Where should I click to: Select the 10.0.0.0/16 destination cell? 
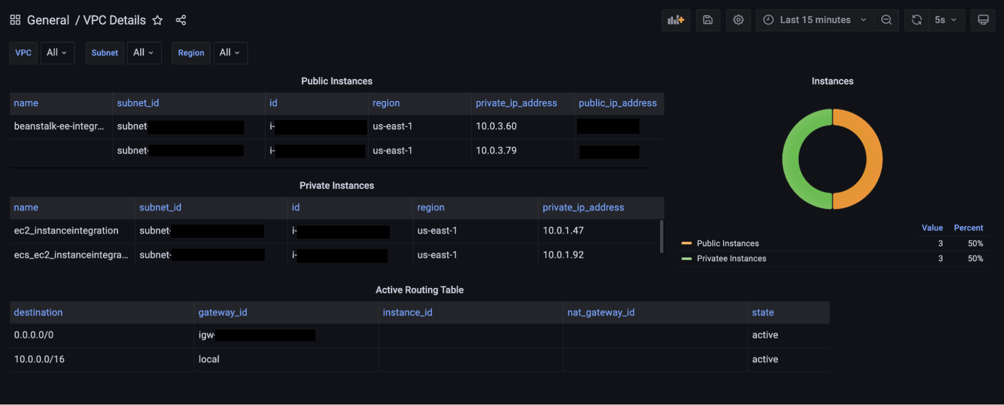(101, 359)
